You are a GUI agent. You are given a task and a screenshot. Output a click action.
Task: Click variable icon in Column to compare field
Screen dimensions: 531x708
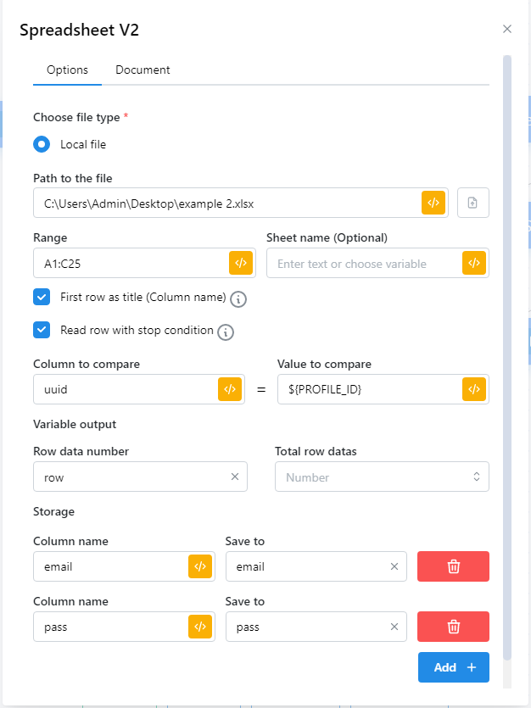click(229, 389)
